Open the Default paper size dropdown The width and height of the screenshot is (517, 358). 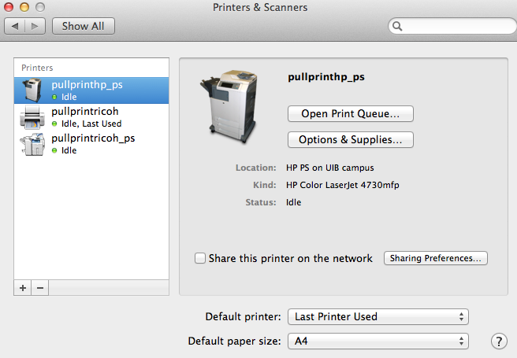point(378,341)
